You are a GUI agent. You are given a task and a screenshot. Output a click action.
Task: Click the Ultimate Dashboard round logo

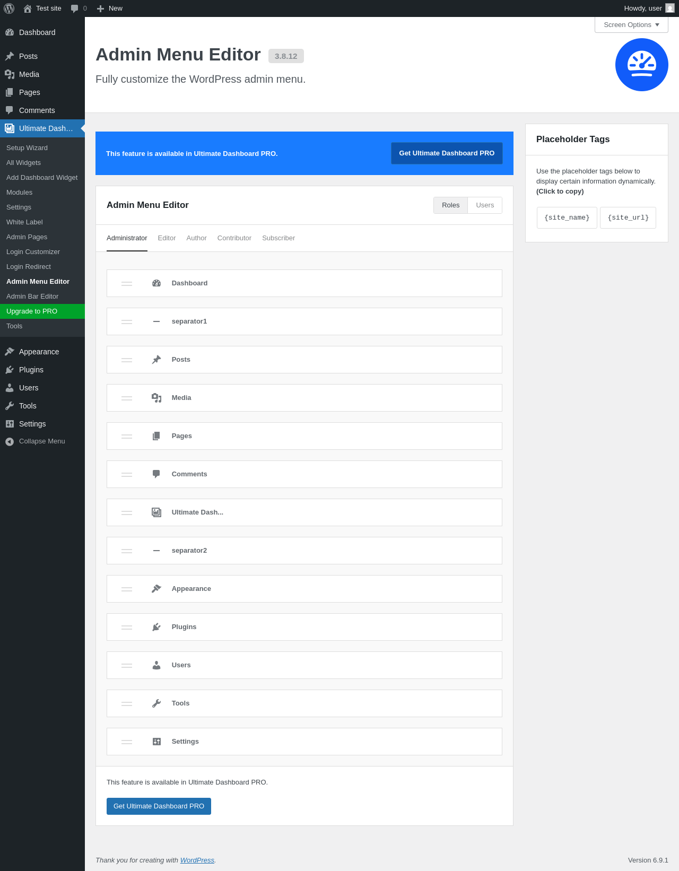[642, 65]
